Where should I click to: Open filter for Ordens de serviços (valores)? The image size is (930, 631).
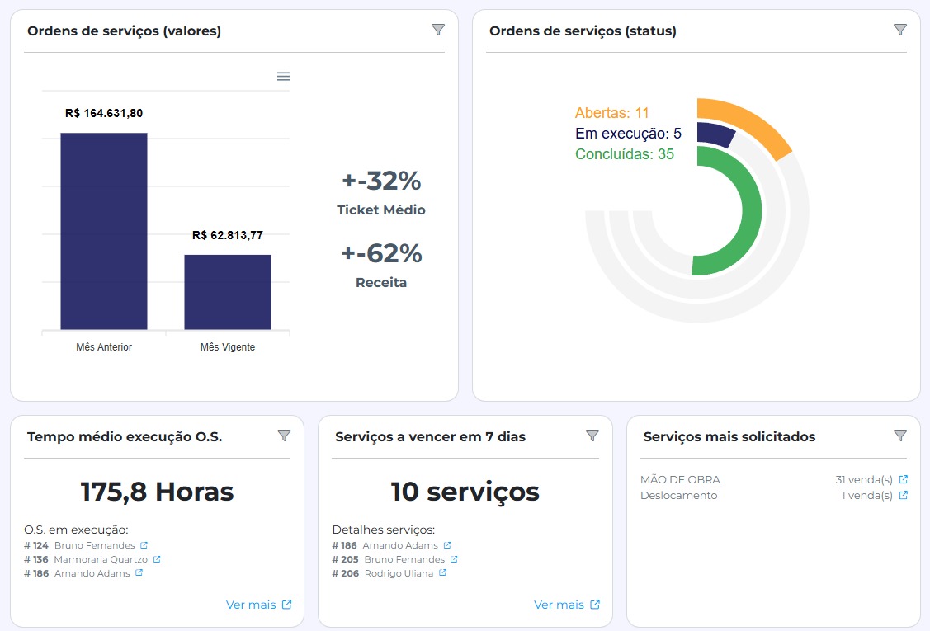click(x=438, y=30)
